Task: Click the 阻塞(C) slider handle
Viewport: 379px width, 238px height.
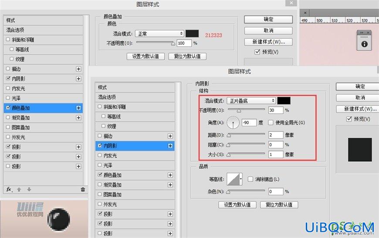Action: pos(228,145)
